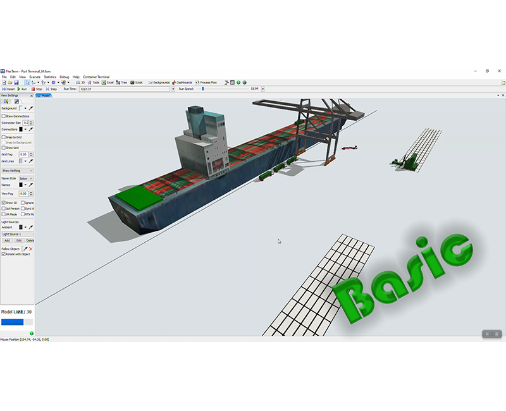This screenshot has height=411, width=506.
Task: Click the Reset simulation button
Action: [9, 89]
